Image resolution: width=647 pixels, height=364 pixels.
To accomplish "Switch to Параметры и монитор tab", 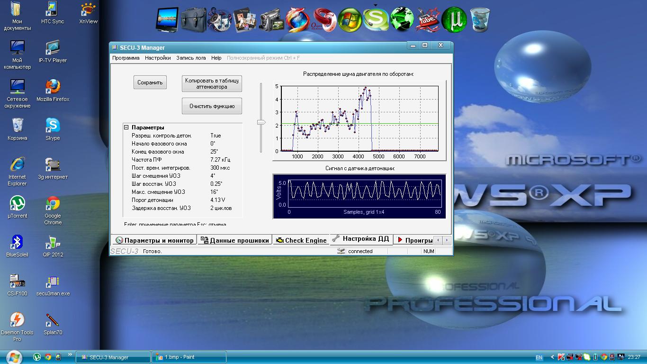I will point(154,240).
